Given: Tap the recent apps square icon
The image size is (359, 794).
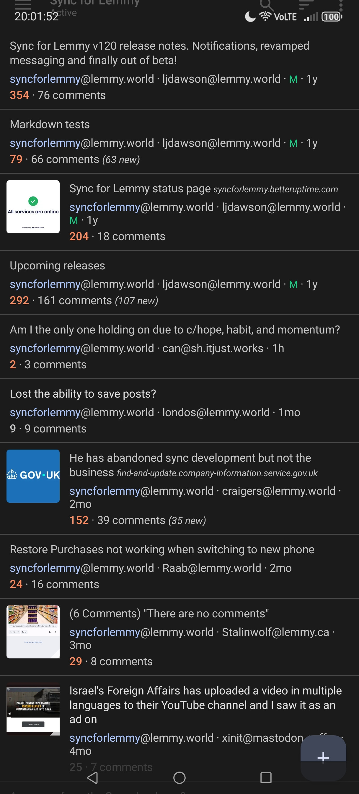Looking at the screenshot, I should coord(266,778).
